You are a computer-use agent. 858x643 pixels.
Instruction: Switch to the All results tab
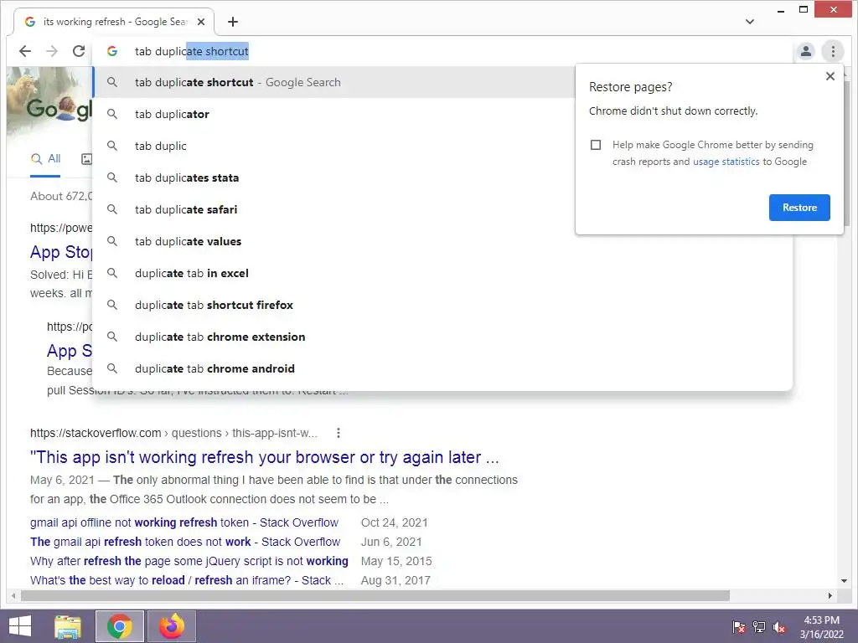pyautogui.click(x=45, y=159)
